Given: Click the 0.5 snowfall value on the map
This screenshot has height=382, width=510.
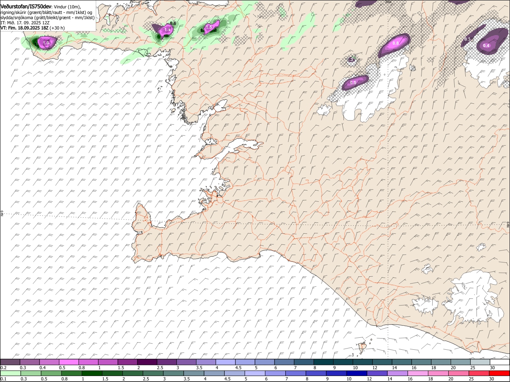Looking at the screenshot, I should click(353, 83).
